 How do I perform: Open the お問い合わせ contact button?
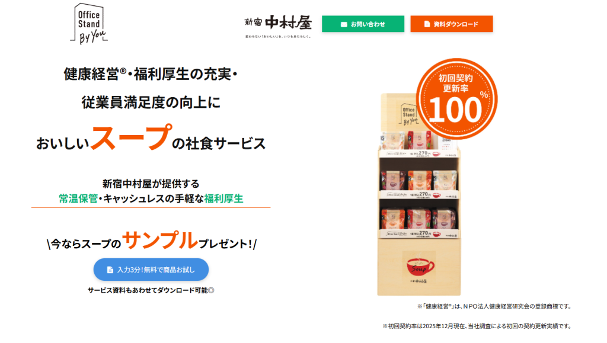363,24
